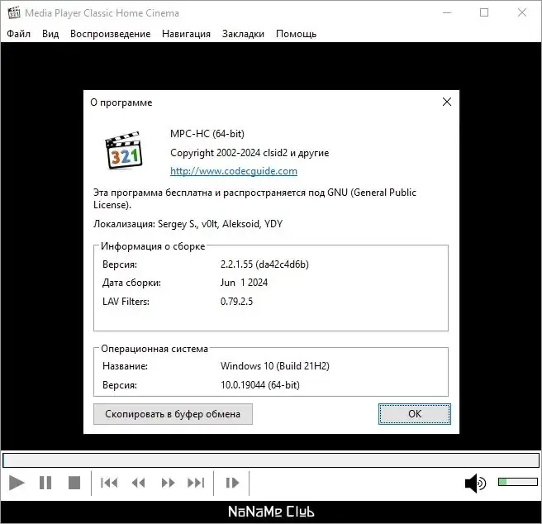Click the LAV Filters label
The width and height of the screenshot is (542, 524).
tap(126, 302)
